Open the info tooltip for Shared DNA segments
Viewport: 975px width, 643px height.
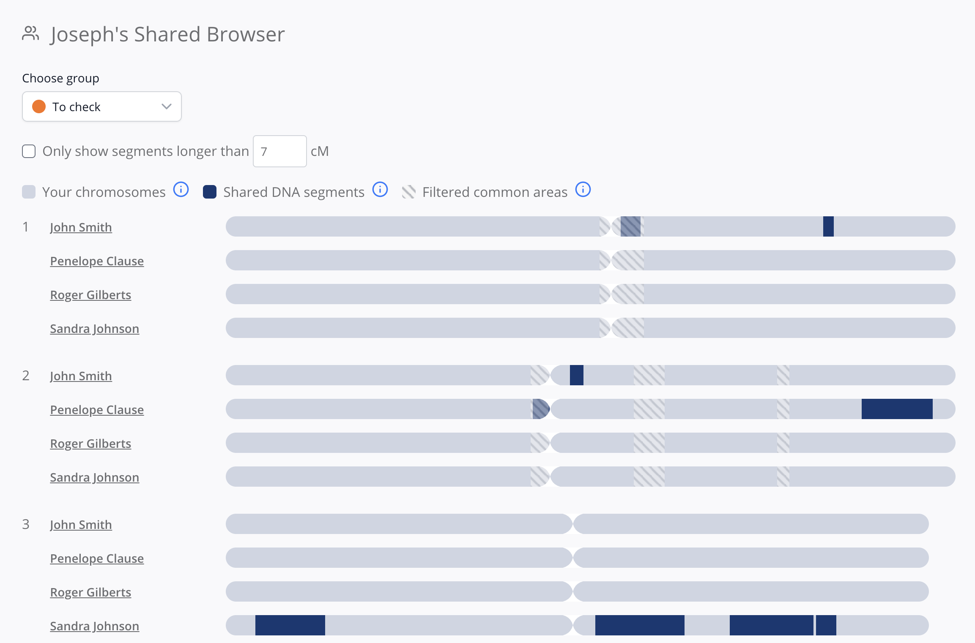(x=380, y=190)
